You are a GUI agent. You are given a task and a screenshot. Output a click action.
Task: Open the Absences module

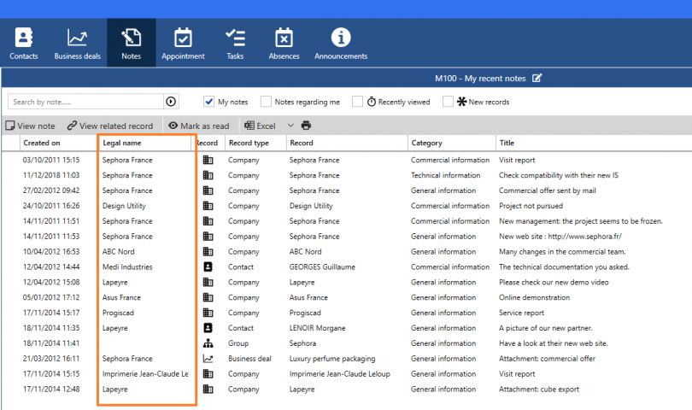(x=284, y=44)
